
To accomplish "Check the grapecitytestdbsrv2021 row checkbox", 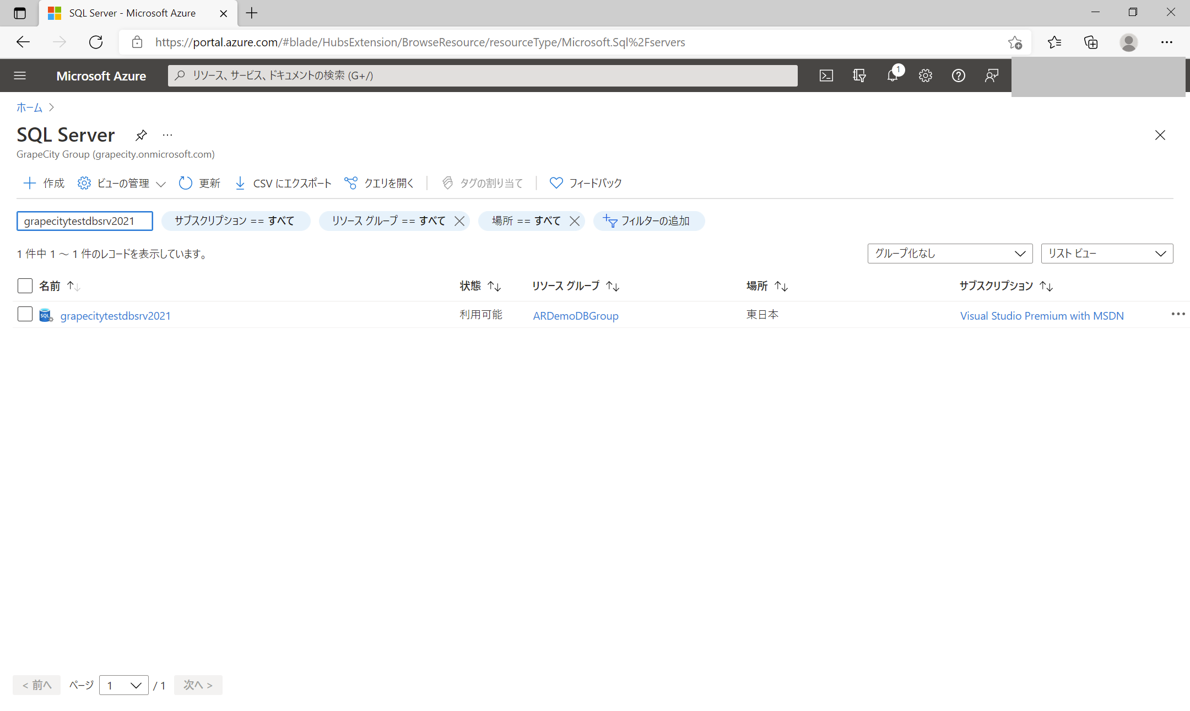I will pos(25,314).
